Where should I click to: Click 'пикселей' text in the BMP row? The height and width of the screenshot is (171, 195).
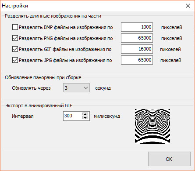point(172,27)
